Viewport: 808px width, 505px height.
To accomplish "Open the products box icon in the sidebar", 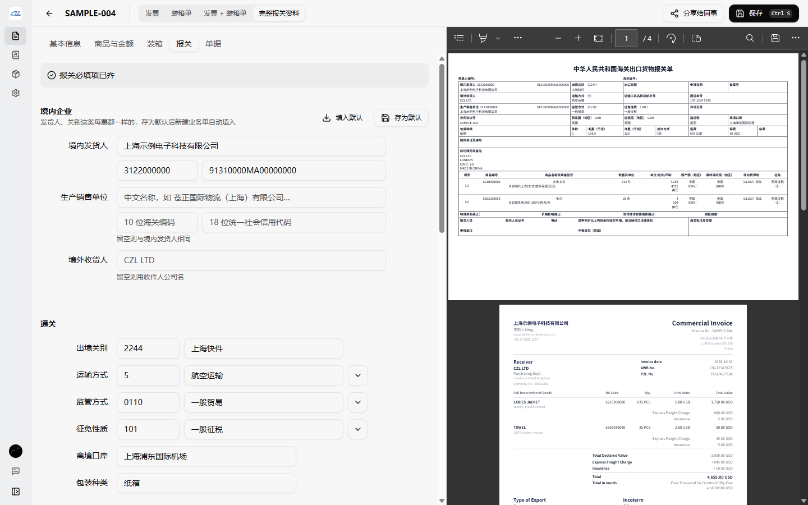I will (x=16, y=74).
